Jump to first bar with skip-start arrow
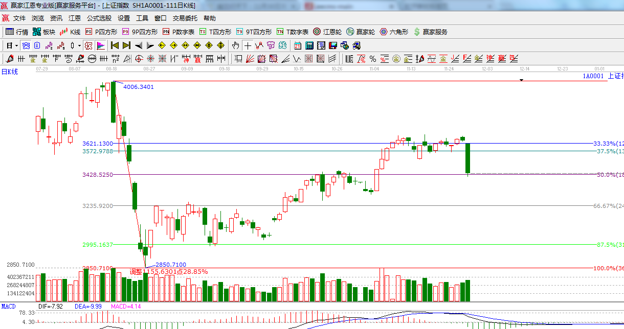This screenshot has width=624, height=329. click(115, 45)
